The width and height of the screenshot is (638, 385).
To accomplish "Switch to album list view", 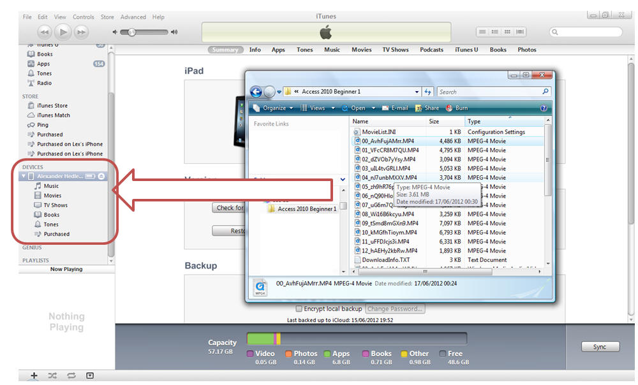I will pos(495,32).
